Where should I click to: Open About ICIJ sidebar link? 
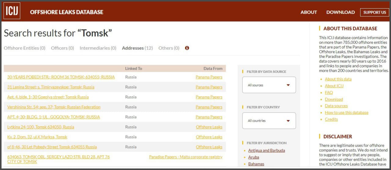coord(334,86)
